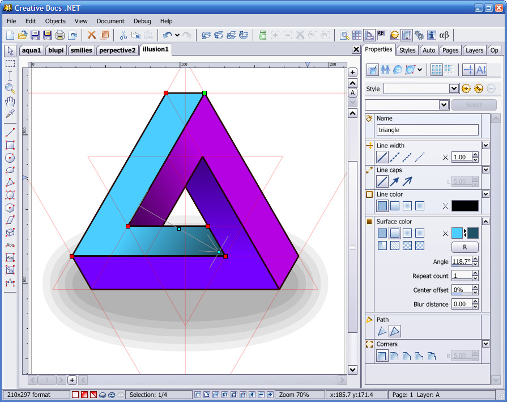Switch to the blupi document tab
Screen dimensions: 507x402
tap(56, 50)
